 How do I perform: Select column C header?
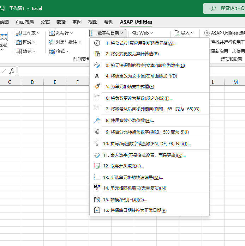coord(10,82)
